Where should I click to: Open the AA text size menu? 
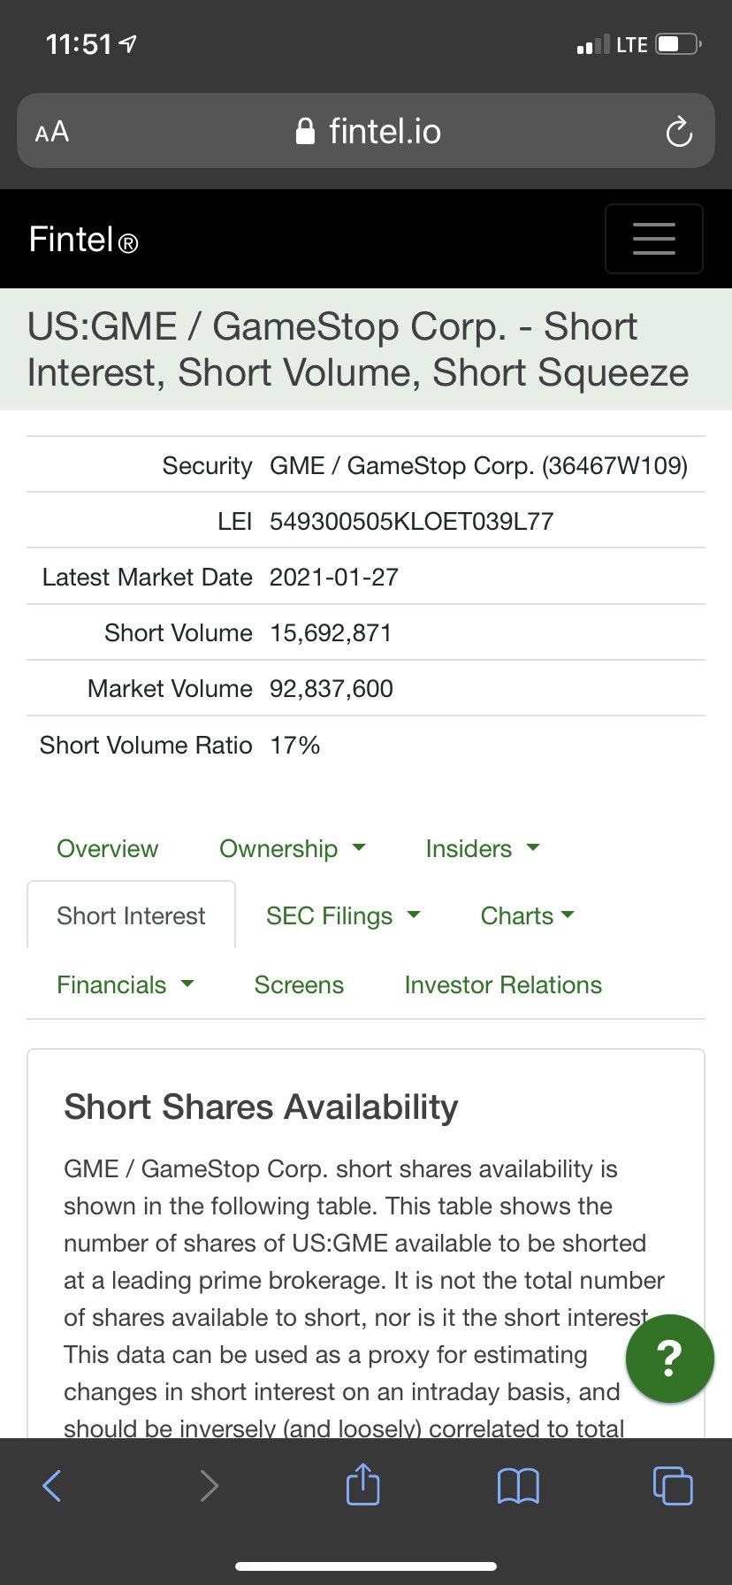tap(52, 132)
